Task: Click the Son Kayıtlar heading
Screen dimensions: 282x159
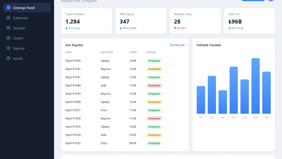Action: [74, 45]
